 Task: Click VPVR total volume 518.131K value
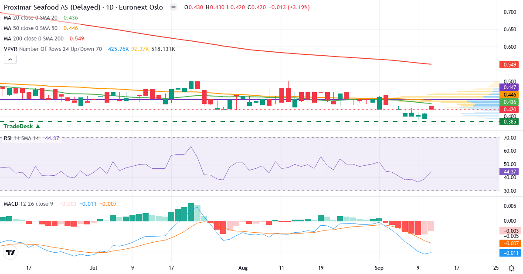click(x=163, y=49)
